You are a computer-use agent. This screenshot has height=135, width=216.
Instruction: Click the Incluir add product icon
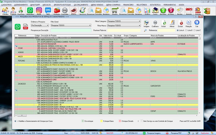point(164,23)
